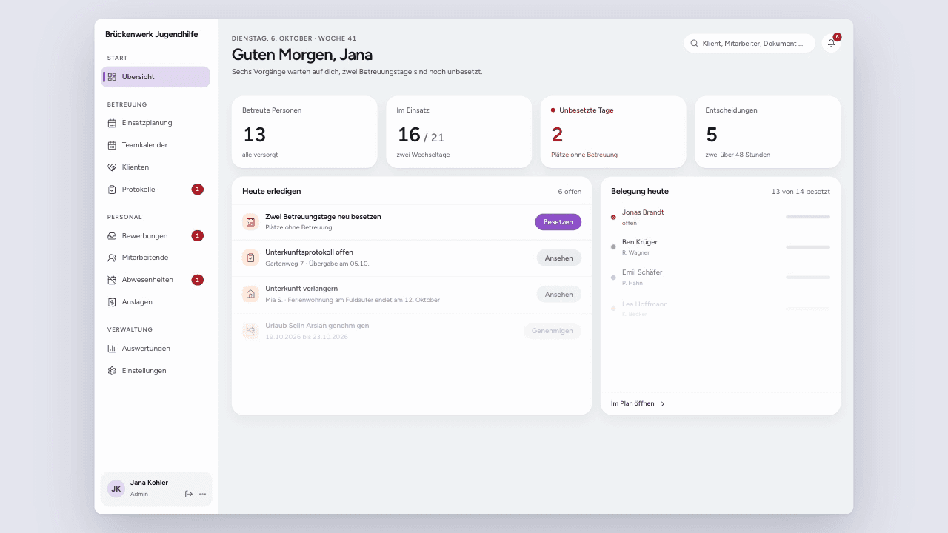Screen dimensions: 948x533
Task: Focus the Klient, Mitarbeiter, Dokument search field
Action: [750, 44]
